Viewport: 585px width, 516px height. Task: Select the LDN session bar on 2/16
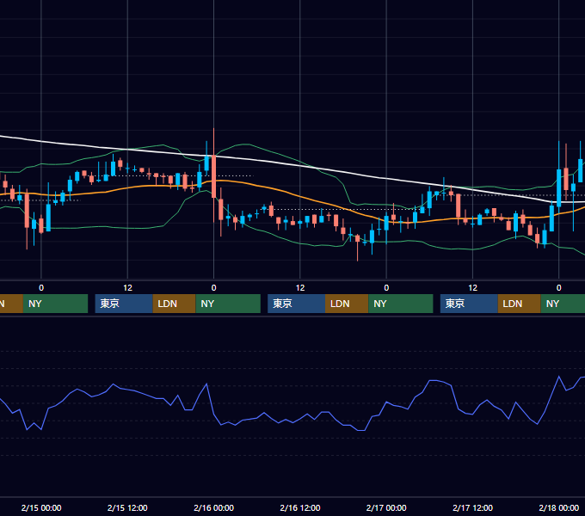(347, 304)
